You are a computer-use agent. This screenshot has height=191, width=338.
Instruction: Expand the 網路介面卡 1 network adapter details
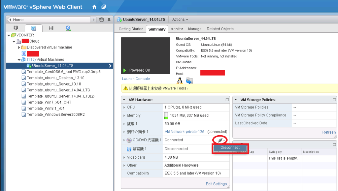point(124,132)
